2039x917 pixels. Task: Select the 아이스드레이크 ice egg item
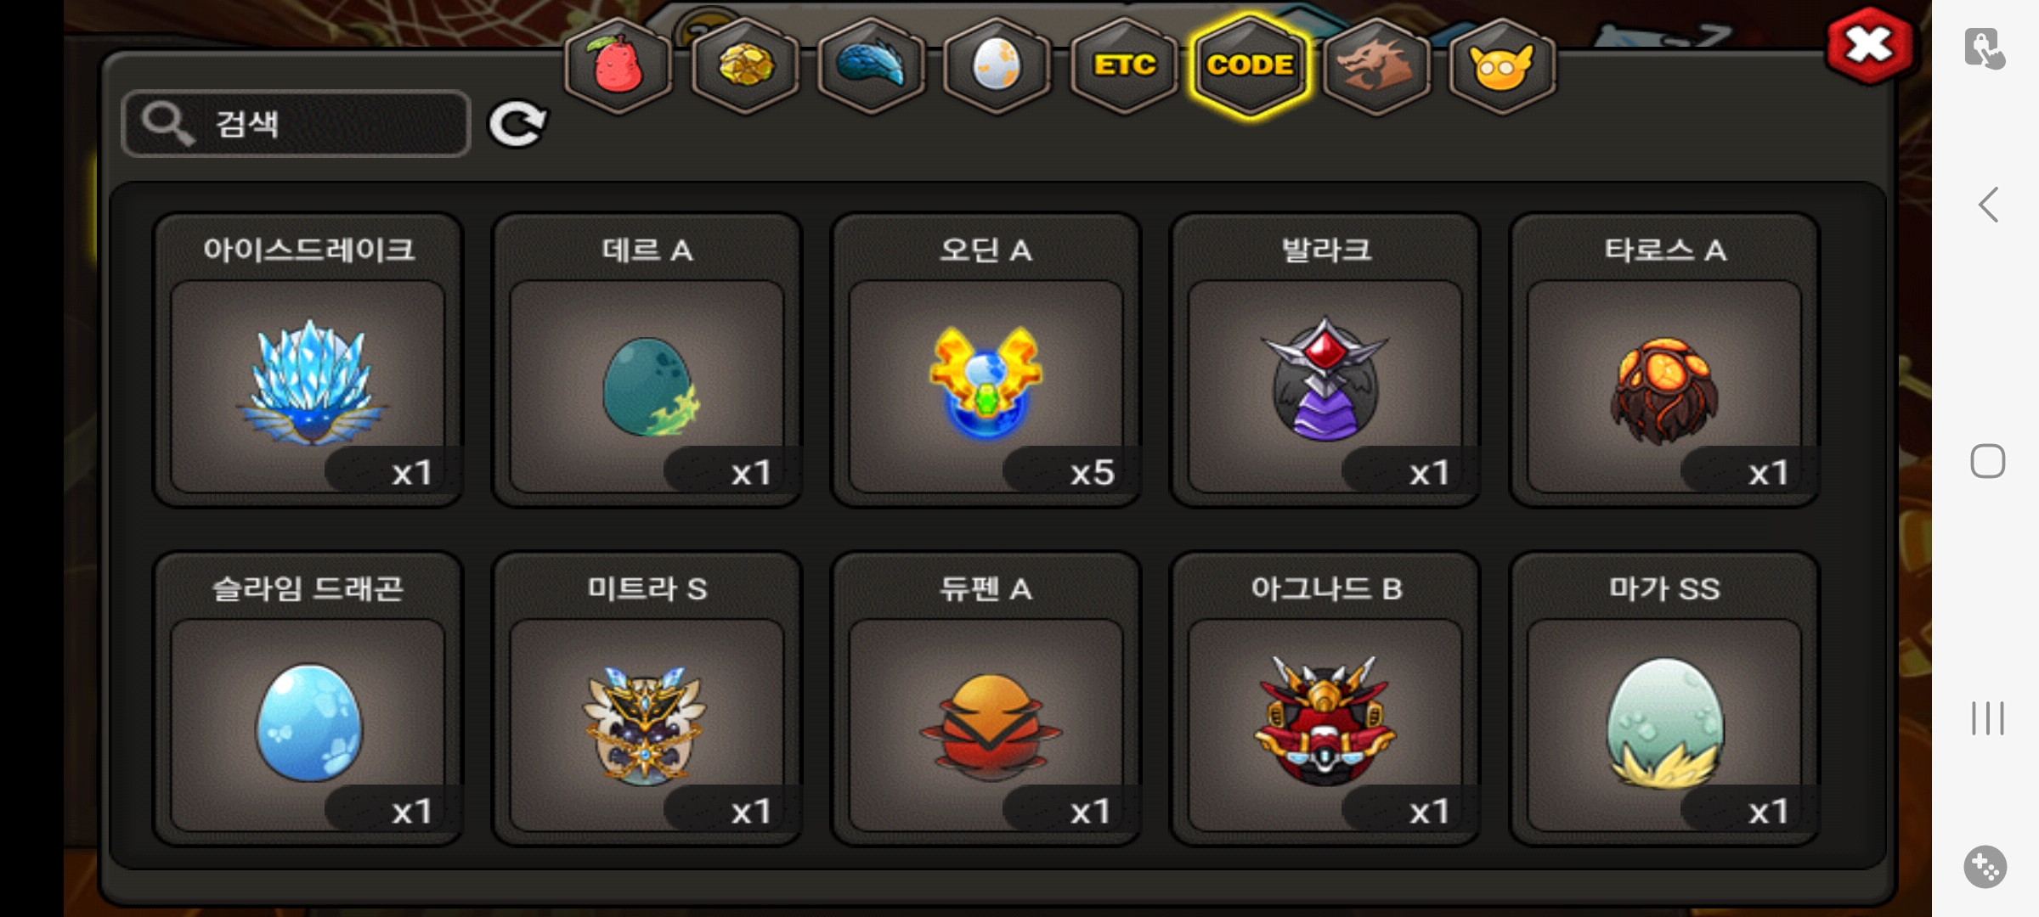click(308, 359)
